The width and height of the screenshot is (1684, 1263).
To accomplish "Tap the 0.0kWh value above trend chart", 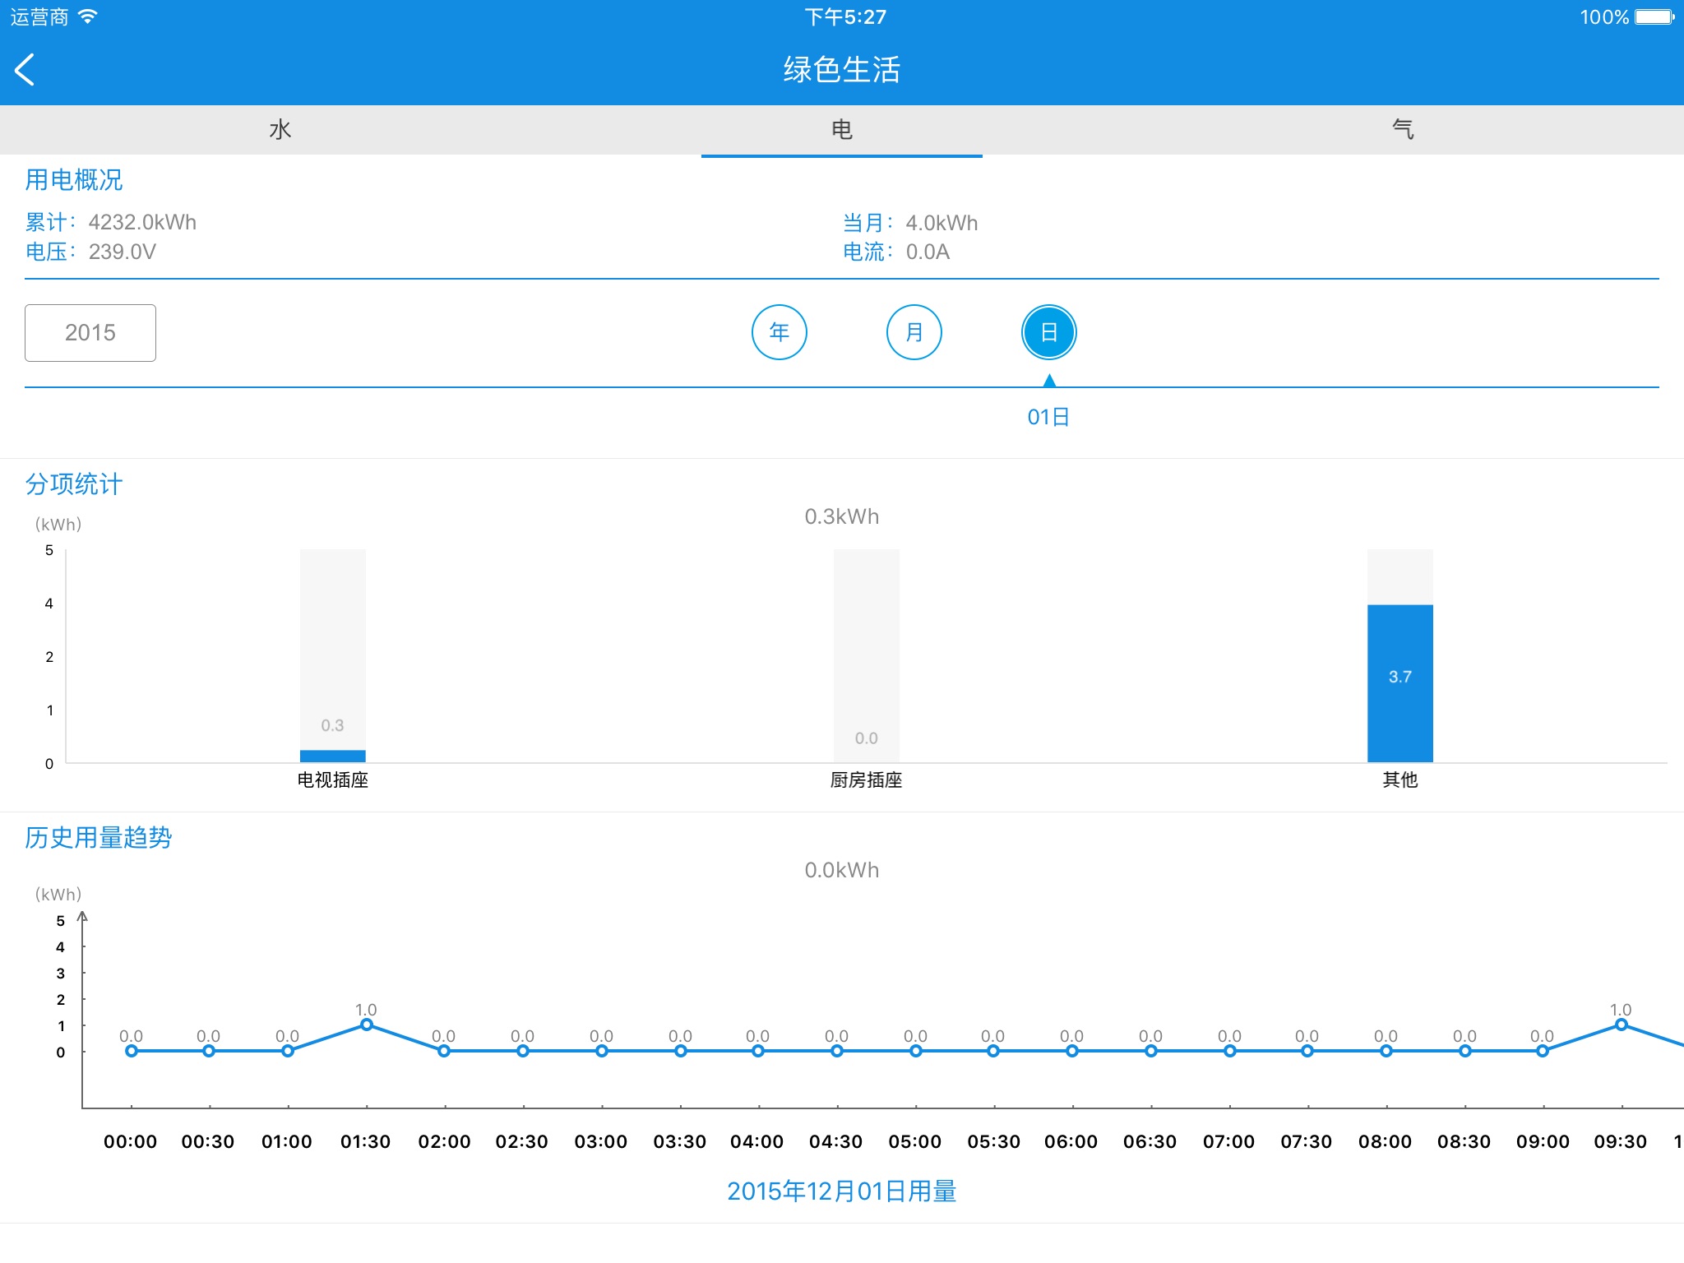I will (842, 870).
